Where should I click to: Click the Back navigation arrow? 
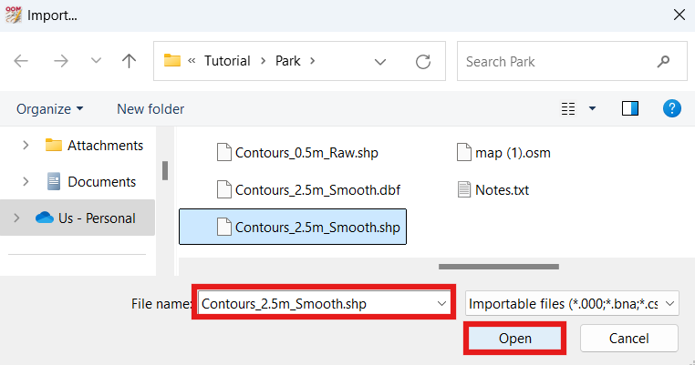pyautogui.click(x=22, y=62)
